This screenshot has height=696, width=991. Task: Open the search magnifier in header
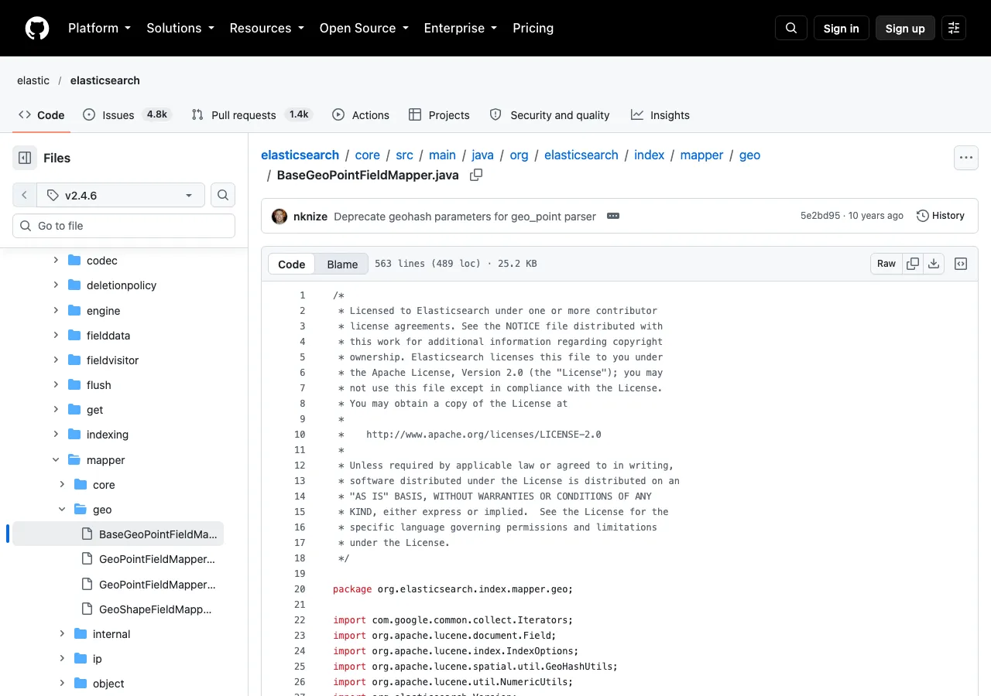791,28
